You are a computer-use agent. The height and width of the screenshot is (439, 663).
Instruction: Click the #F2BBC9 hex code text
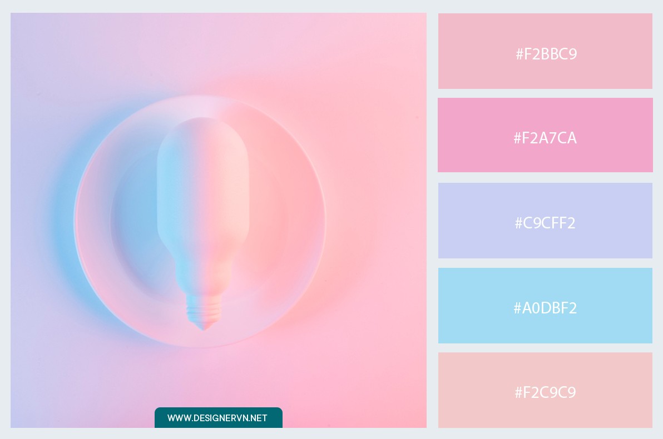(546, 54)
